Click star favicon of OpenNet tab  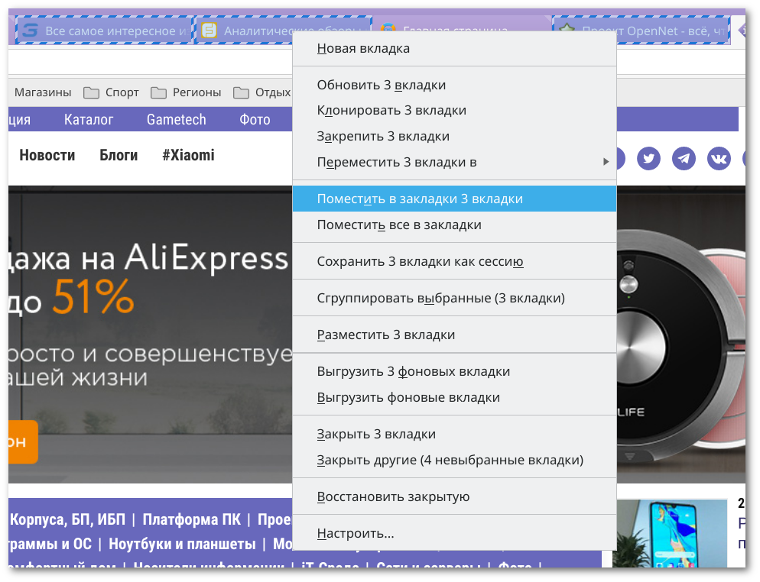[x=567, y=29]
